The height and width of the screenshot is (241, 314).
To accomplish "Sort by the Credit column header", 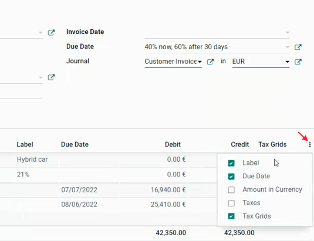I will [239, 144].
